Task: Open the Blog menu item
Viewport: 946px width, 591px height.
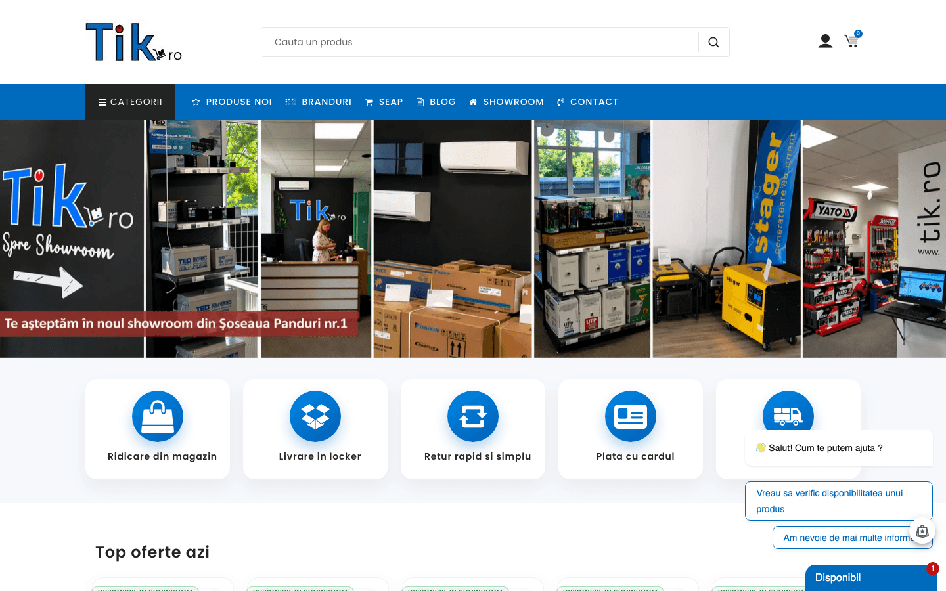Action: [x=436, y=102]
